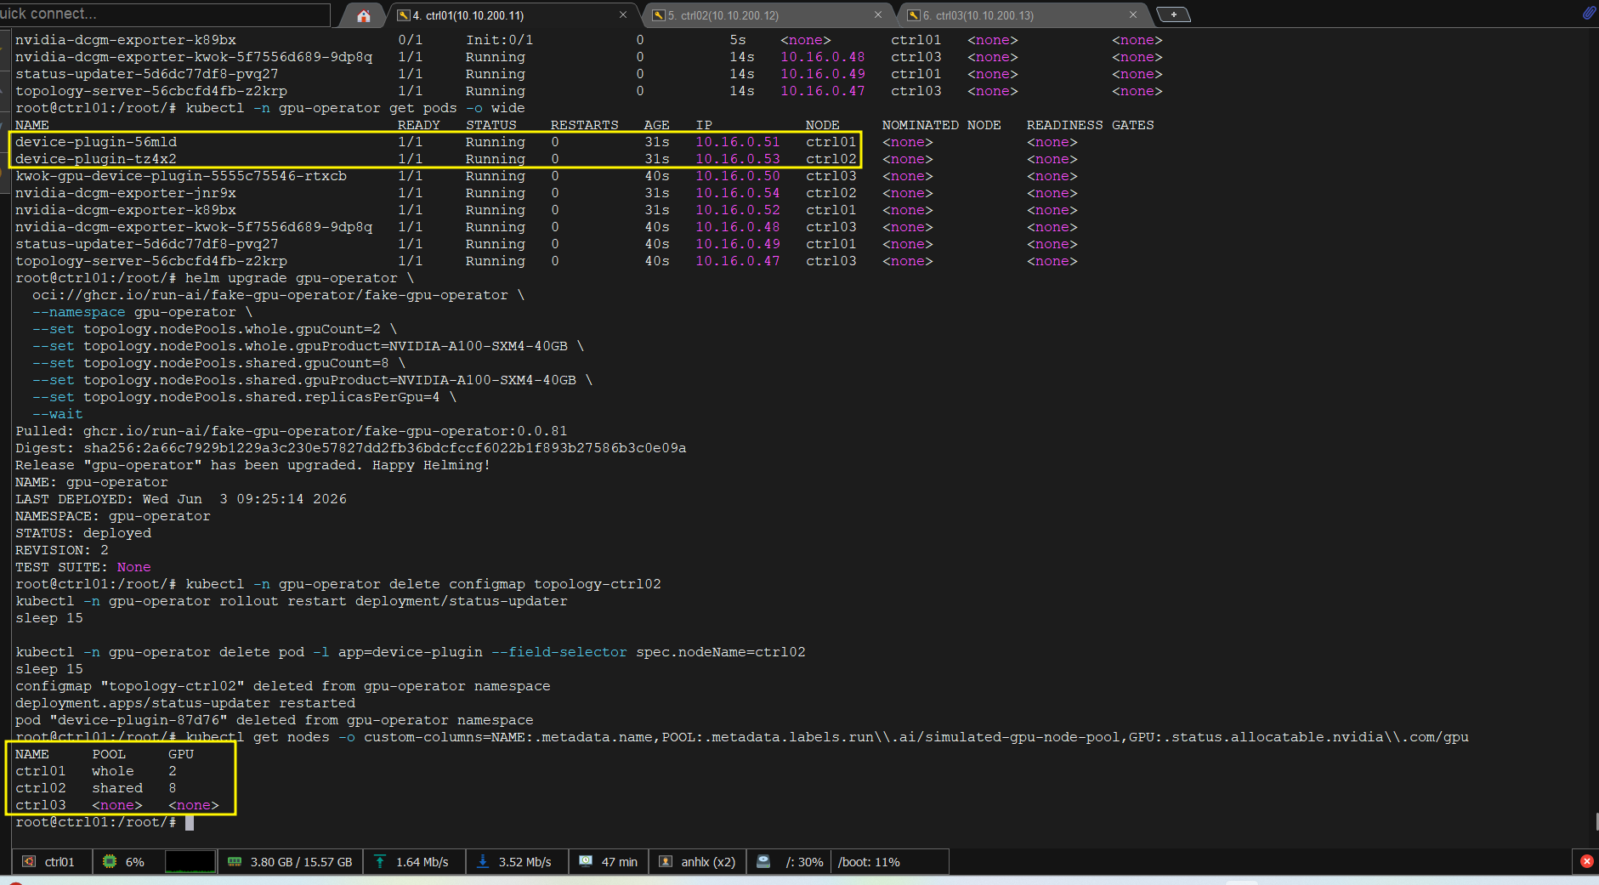Viewport: 1599px width, 885px height.
Task: Click the 'READINESS GATES' column header
Action: click(x=1091, y=125)
